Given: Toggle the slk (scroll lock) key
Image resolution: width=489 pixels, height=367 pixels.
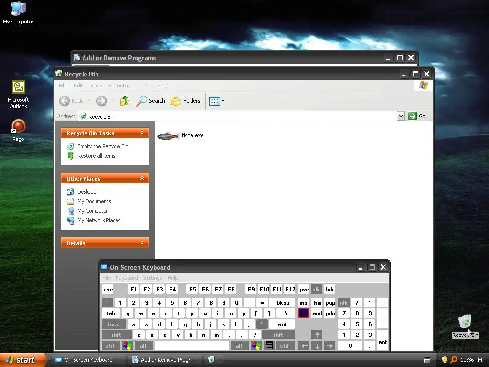Looking at the screenshot, I should point(316,289).
